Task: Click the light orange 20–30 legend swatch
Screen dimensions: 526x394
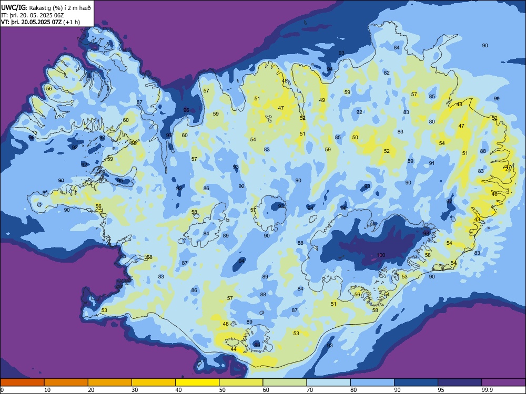Action: (110, 382)
